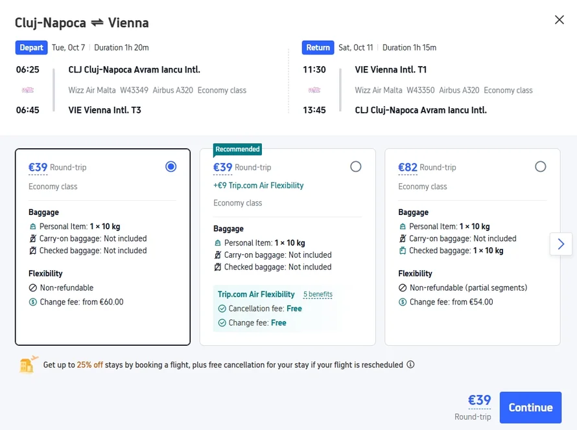Click the €39 total price above Round-trip label
577x430 pixels.
point(480,400)
